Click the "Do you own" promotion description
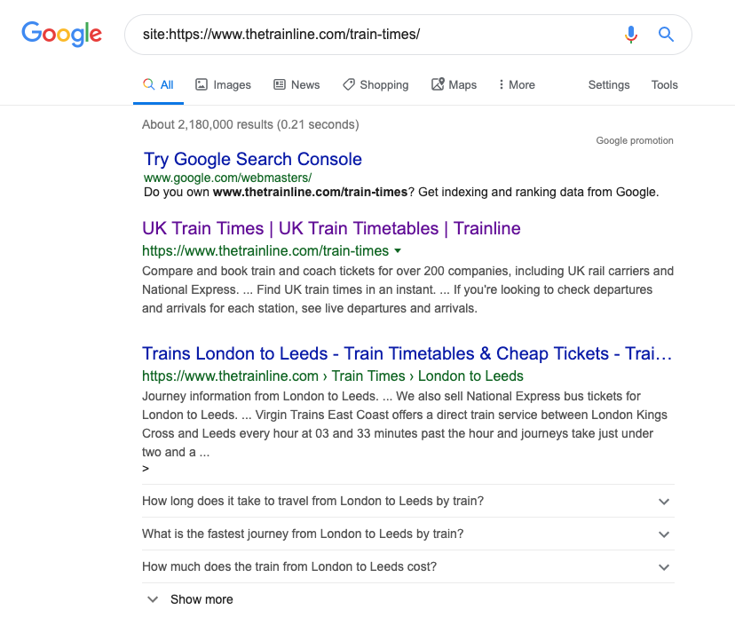 tap(401, 193)
